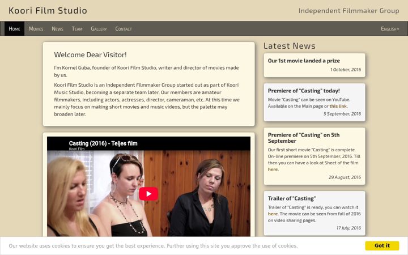The image size is (408, 255).
Task: Click the 'Welcome Dear Visitor!' heading
Action: pos(90,55)
